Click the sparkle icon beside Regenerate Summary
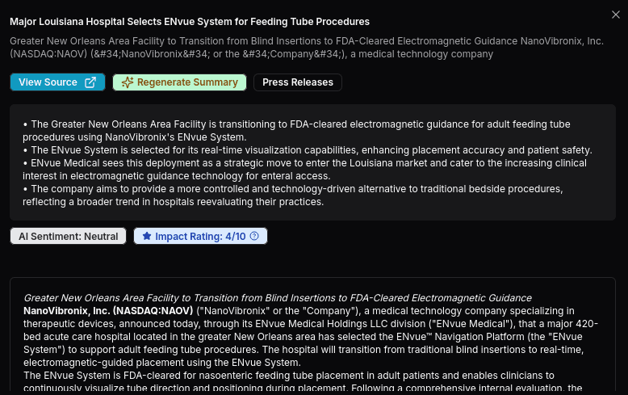Viewport: 628px width, 395px height. click(128, 82)
